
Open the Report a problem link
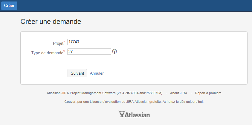(208, 93)
